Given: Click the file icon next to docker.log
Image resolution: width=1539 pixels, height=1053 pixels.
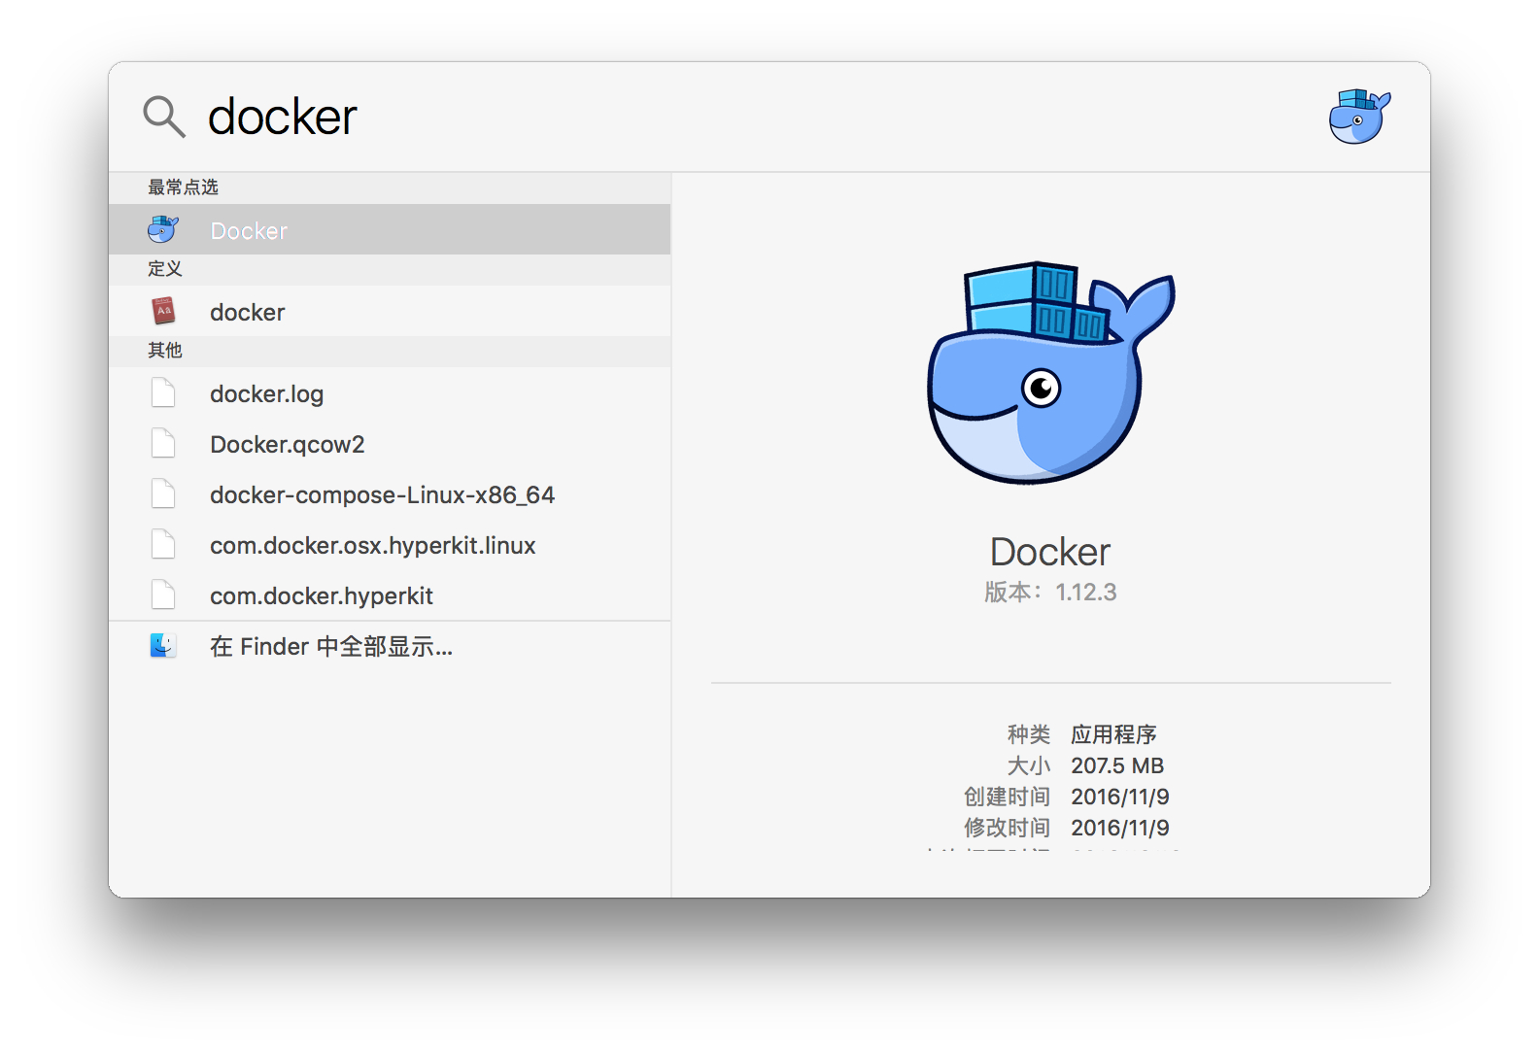Looking at the screenshot, I should click(x=163, y=393).
